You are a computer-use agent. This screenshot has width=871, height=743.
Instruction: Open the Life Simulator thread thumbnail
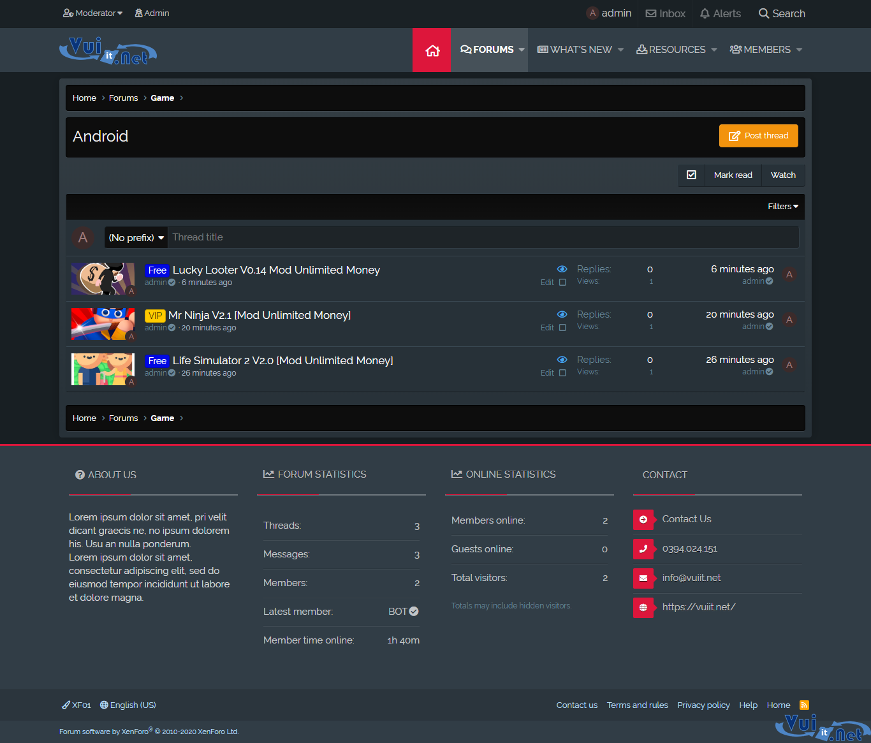103,369
